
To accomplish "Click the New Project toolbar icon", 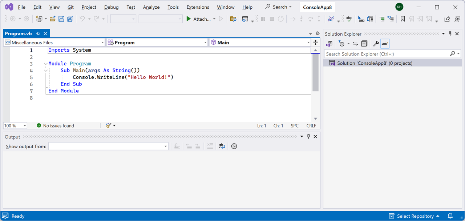I will tap(39, 19).
